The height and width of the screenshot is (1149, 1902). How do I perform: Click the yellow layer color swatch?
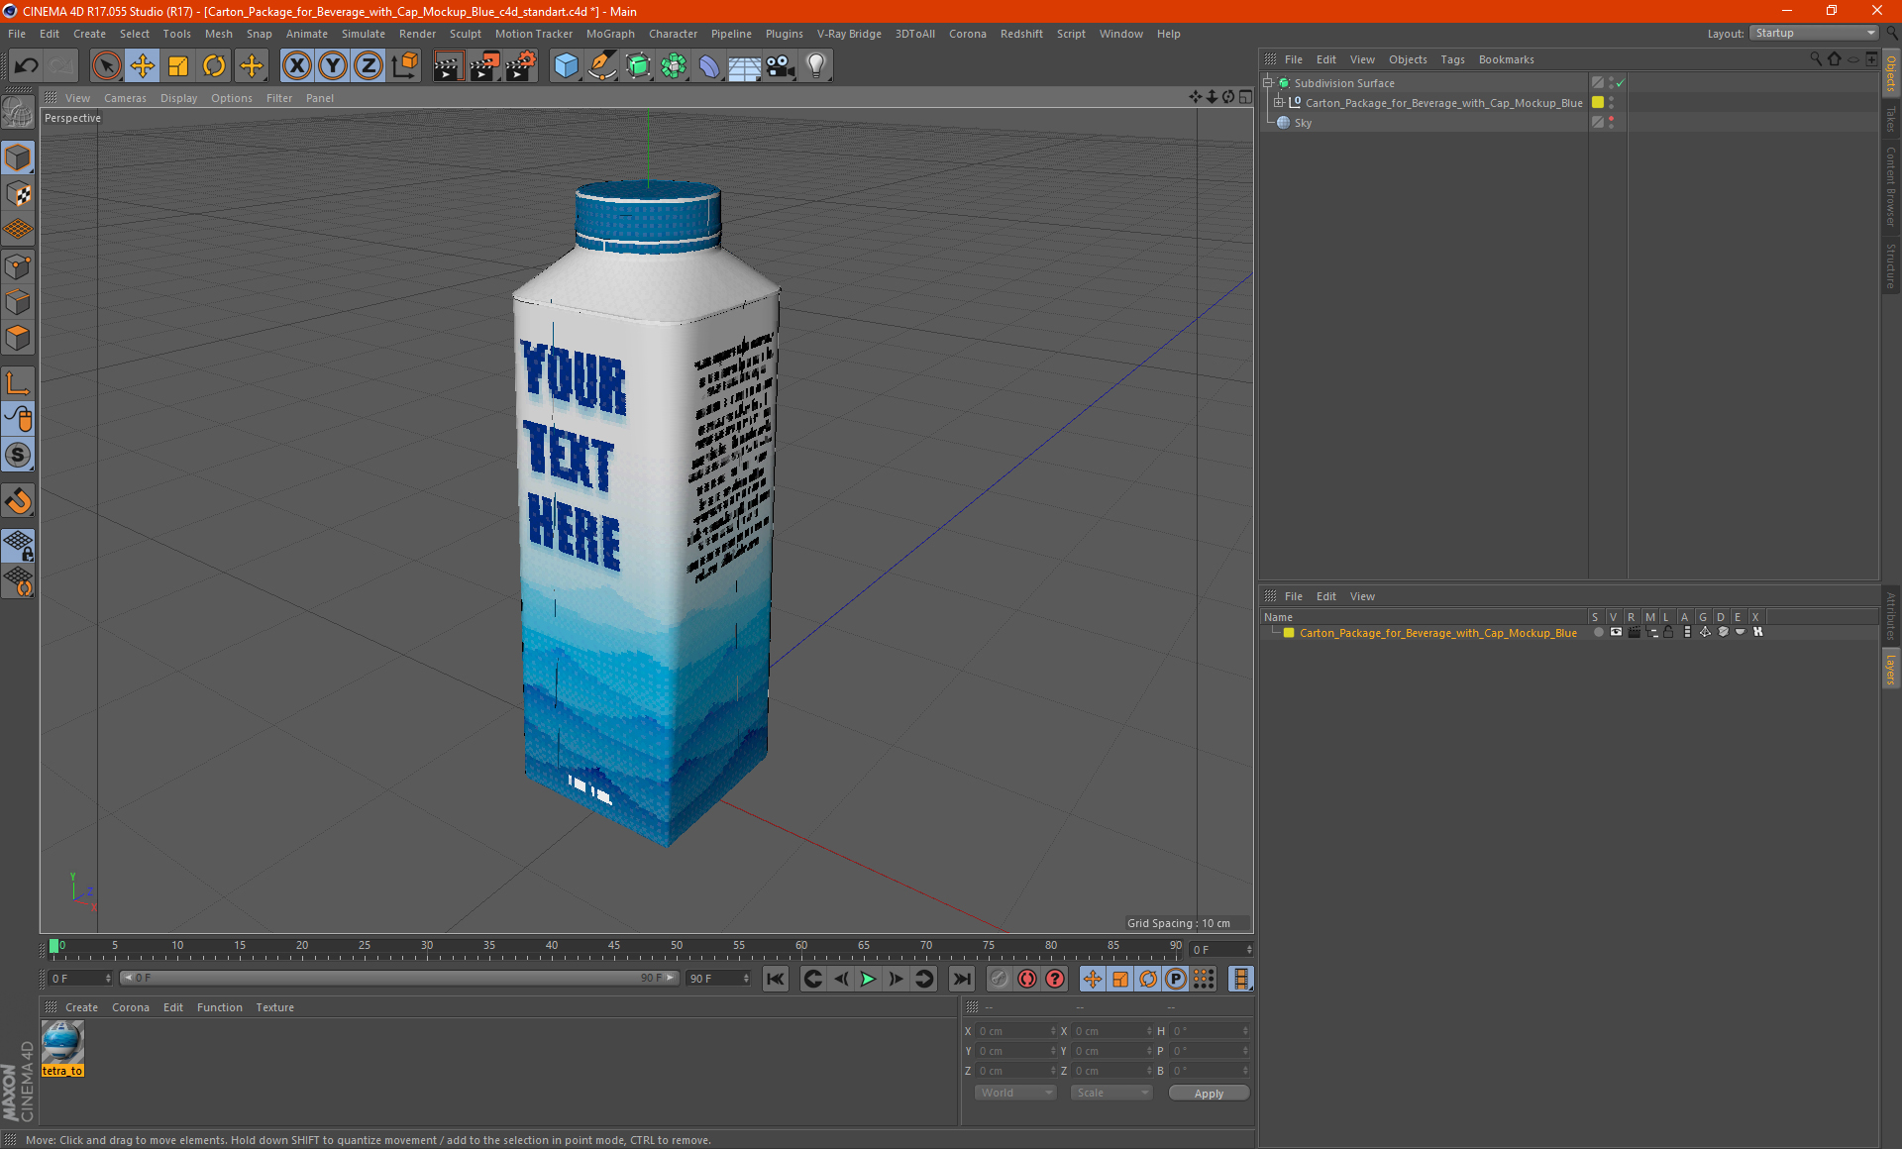[1289, 633]
